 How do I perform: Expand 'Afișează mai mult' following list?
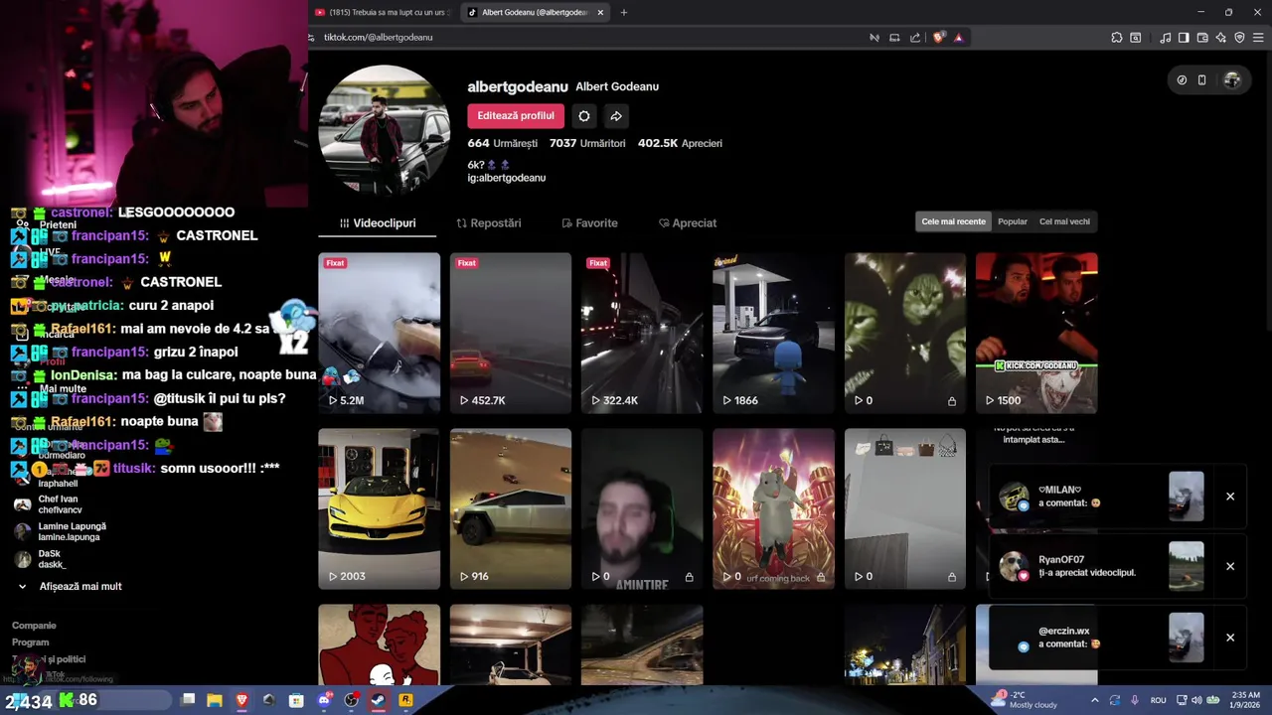70,587
